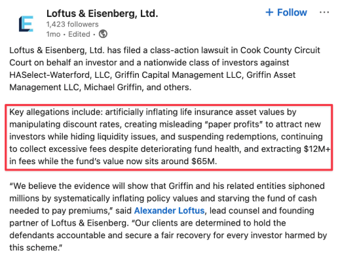Image resolution: width=340 pixels, height=255 pixels.
Task: Click the $12M+ fees figure
Action: pos(317,149)
